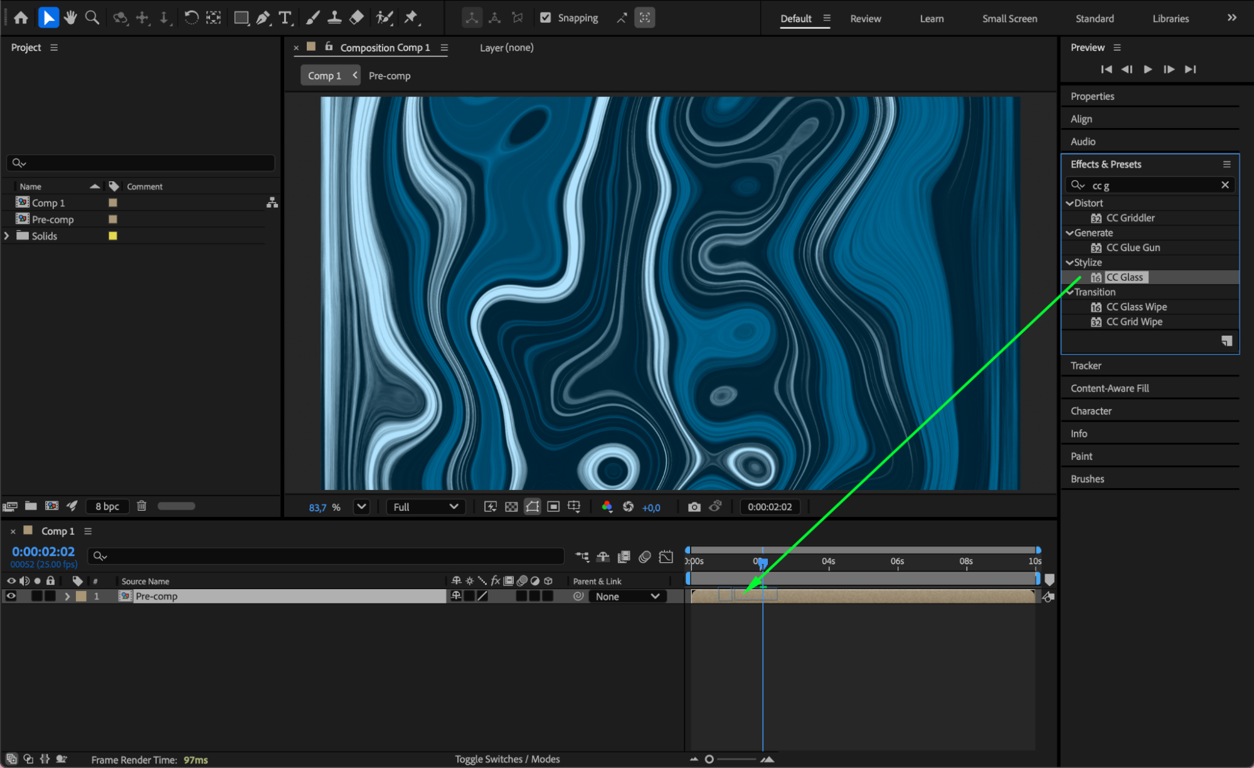
Task: Select the Rotation tool
Action: pyautogui.click(x=191, y=18)
